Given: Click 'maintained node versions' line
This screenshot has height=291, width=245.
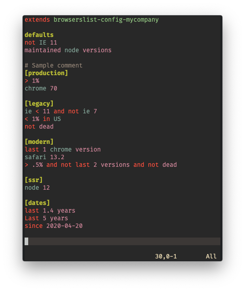Looking at the screenshot, I should (68, 50).
